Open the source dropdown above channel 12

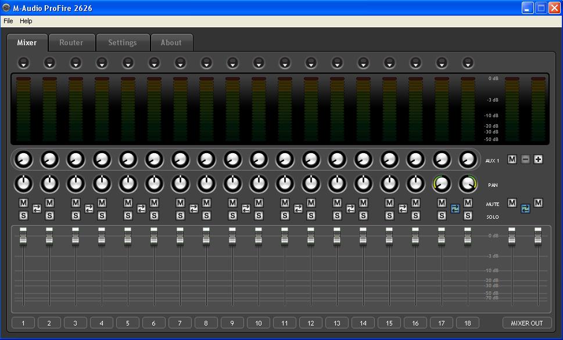click(311, 63)
